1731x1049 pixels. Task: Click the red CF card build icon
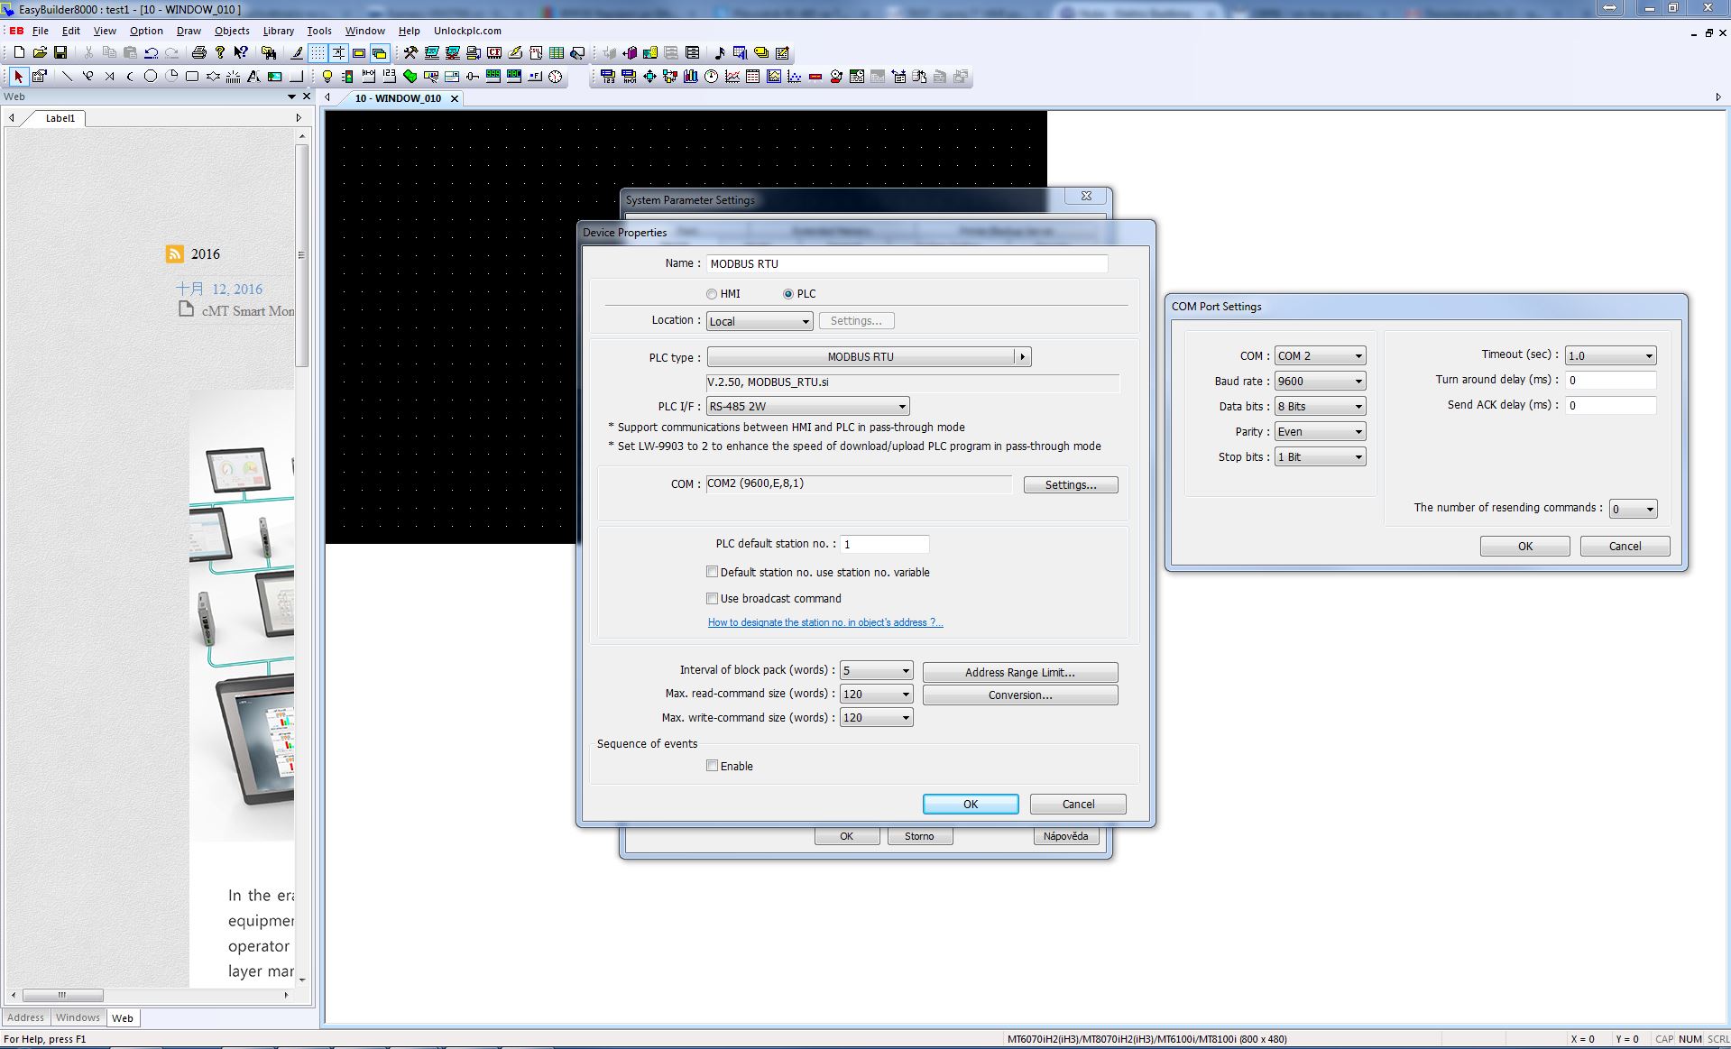coord(494,53)
